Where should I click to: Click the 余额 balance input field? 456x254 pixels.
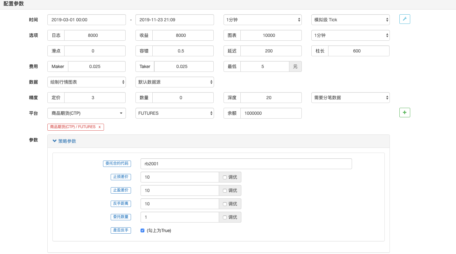pyautogui.click(x=271, y=113)
